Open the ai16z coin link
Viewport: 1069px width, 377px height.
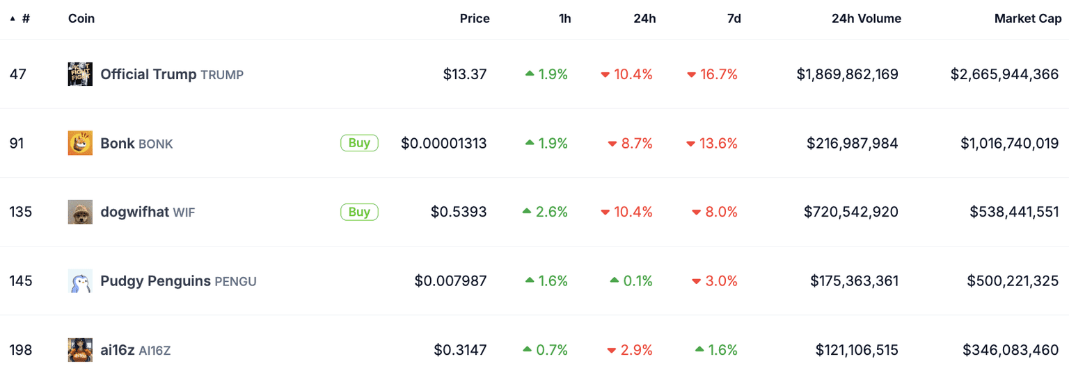coord(117,350)
